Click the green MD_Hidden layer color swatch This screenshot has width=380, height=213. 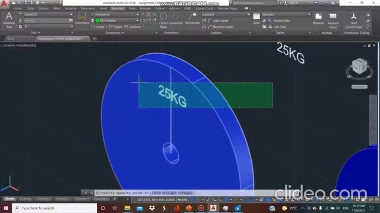pos(97,21)
